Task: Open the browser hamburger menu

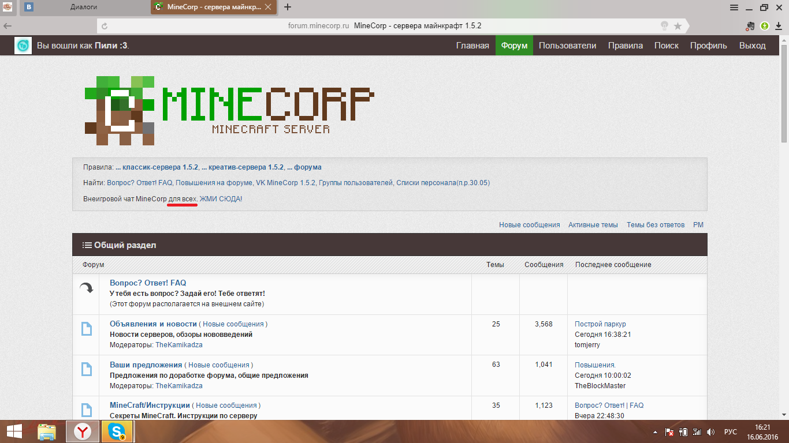Action: [734, 7]
